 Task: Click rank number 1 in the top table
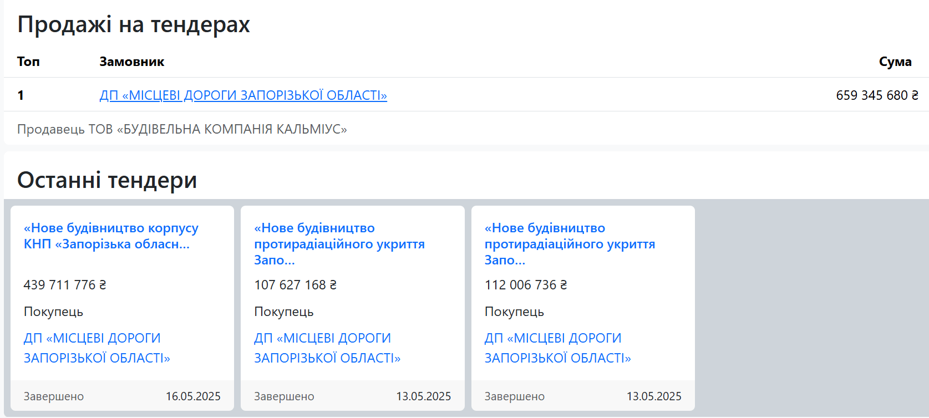(21, 95)
